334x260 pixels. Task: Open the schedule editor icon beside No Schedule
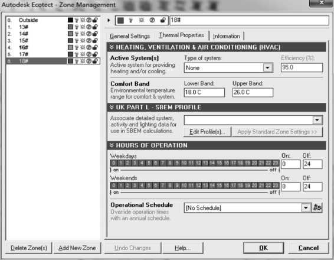[317, 207]
